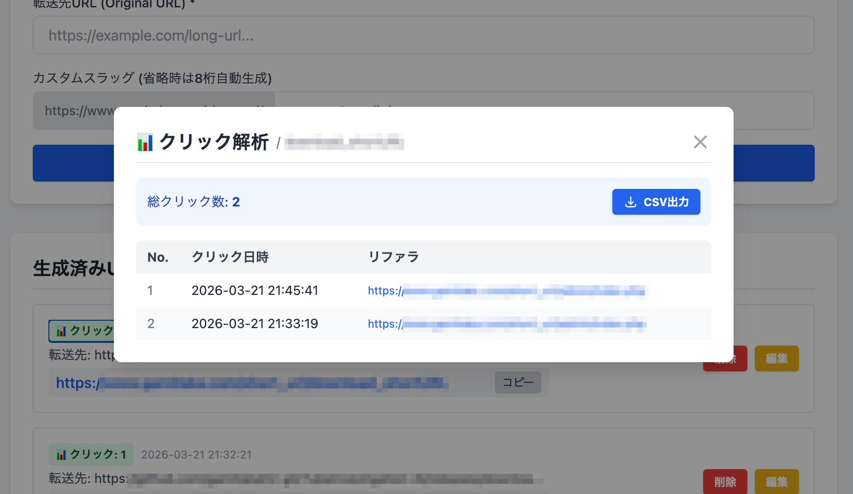Select the クリック日時 column header
This screenshot has height=494, width=853.
pyautogui.click(x=230, y=257)
